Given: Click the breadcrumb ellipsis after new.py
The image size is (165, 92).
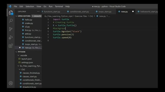Looking at the screenshot, I should (x=109, y=16).
